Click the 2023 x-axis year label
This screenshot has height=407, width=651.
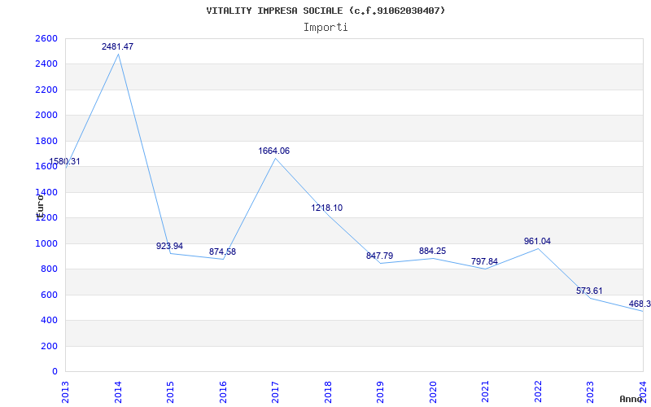(x=591, y=392)
